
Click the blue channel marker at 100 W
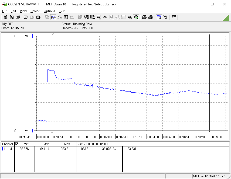[33, 36]
